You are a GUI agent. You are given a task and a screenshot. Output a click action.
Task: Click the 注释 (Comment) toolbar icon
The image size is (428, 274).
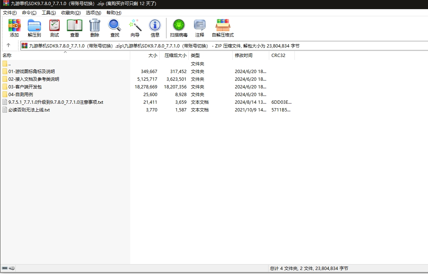(200, 28)
